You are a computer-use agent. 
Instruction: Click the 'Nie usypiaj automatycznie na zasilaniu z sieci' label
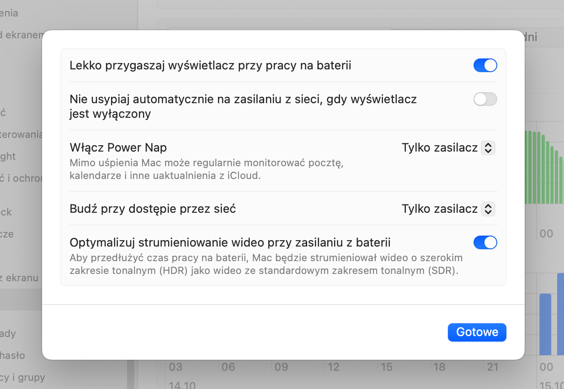tap(243, 106)
